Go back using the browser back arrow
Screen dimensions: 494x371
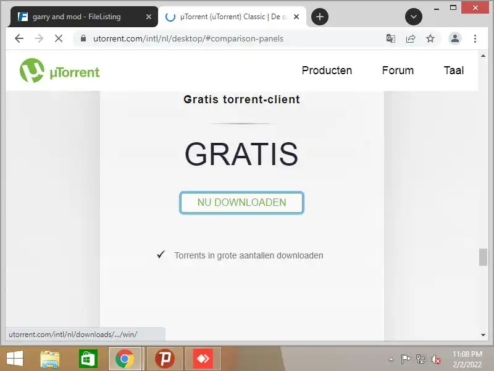[19, 38]
